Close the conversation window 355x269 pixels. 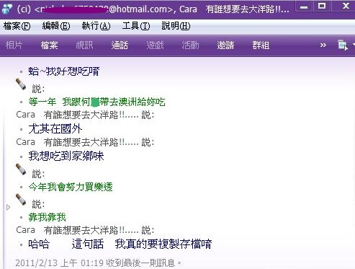[346, 6]
